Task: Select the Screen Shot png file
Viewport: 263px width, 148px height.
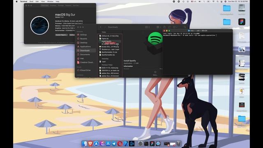Action: 110,46
